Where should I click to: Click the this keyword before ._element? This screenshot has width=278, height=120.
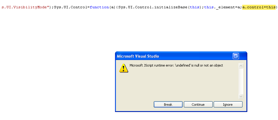coord(209,7)
